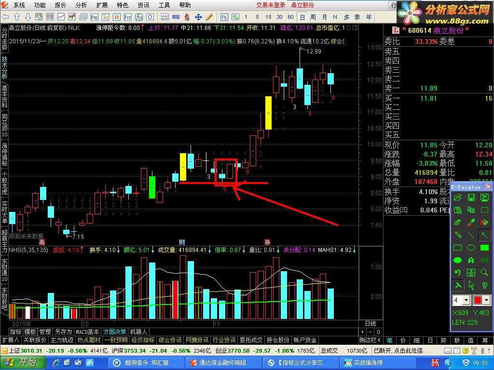The height and width of the screenshot is (370, 494).
Task: Select the eraser tool in E-Pointer
Action: coord(457,223)
